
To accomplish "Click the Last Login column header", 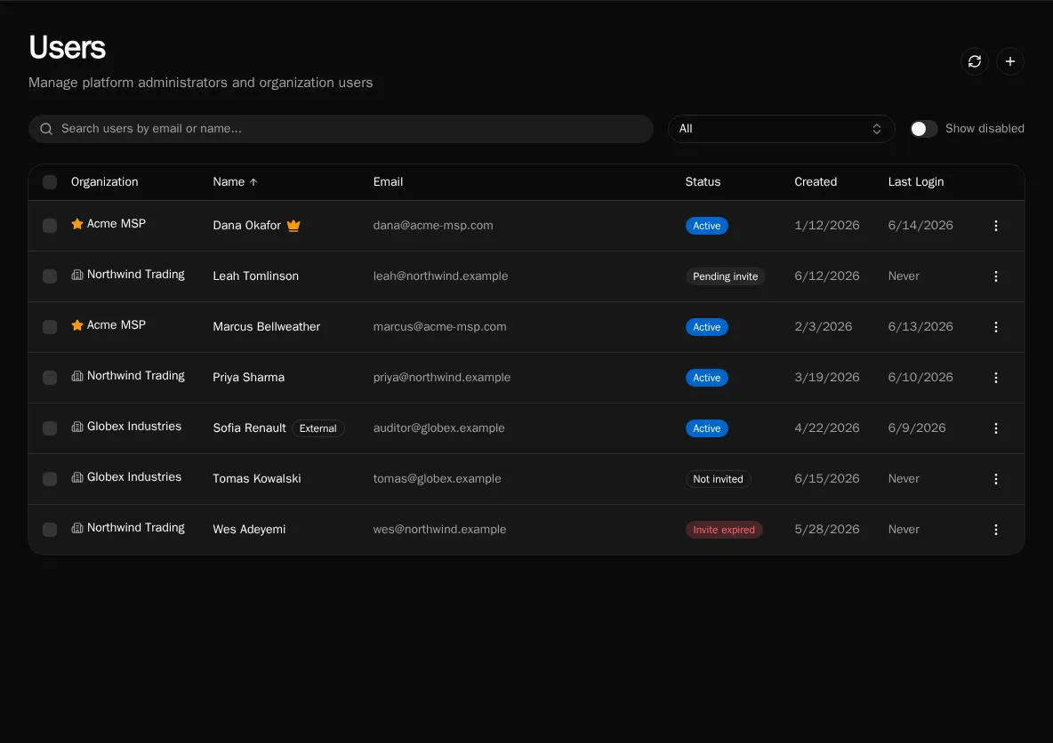I will [915, 182].
